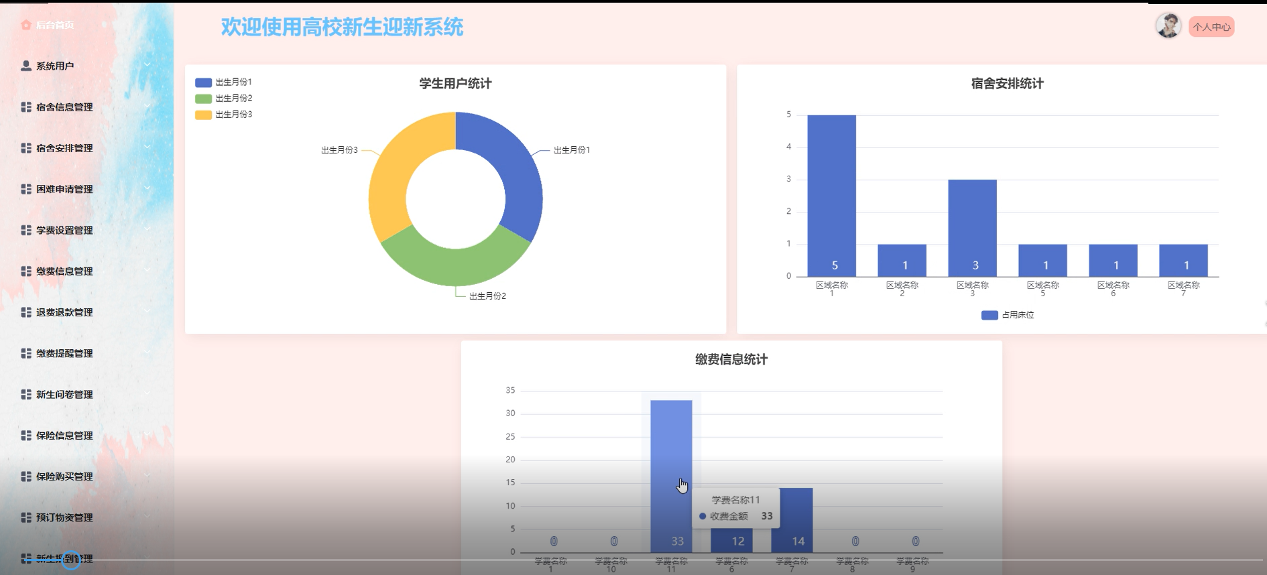Click the 出生月份1 label beside the donut
Image resolution: width=1267 pixels, height=575 pixels.
(572, 150)
